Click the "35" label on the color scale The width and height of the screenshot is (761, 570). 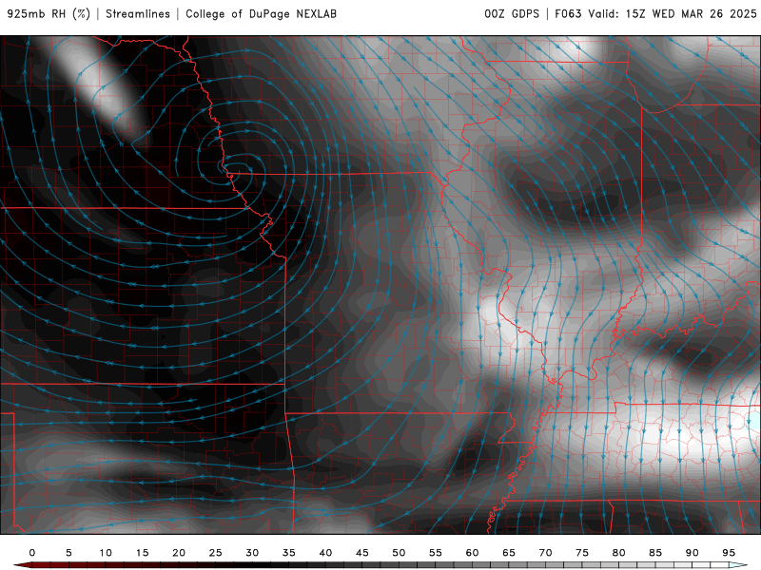pyautogui.click(x=289, y=553)
